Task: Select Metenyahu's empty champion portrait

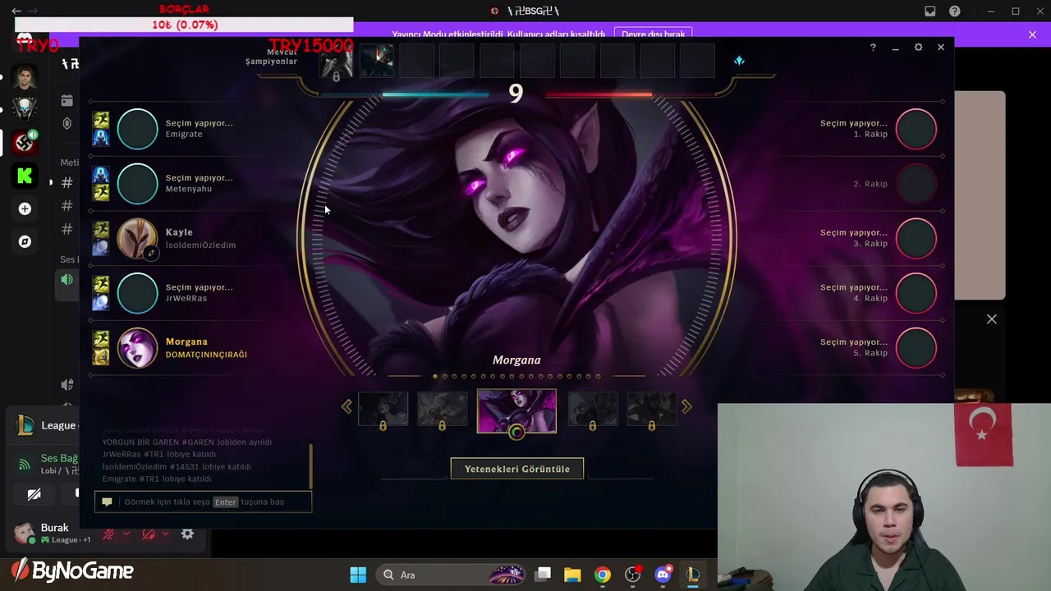Action: point(137,184)
